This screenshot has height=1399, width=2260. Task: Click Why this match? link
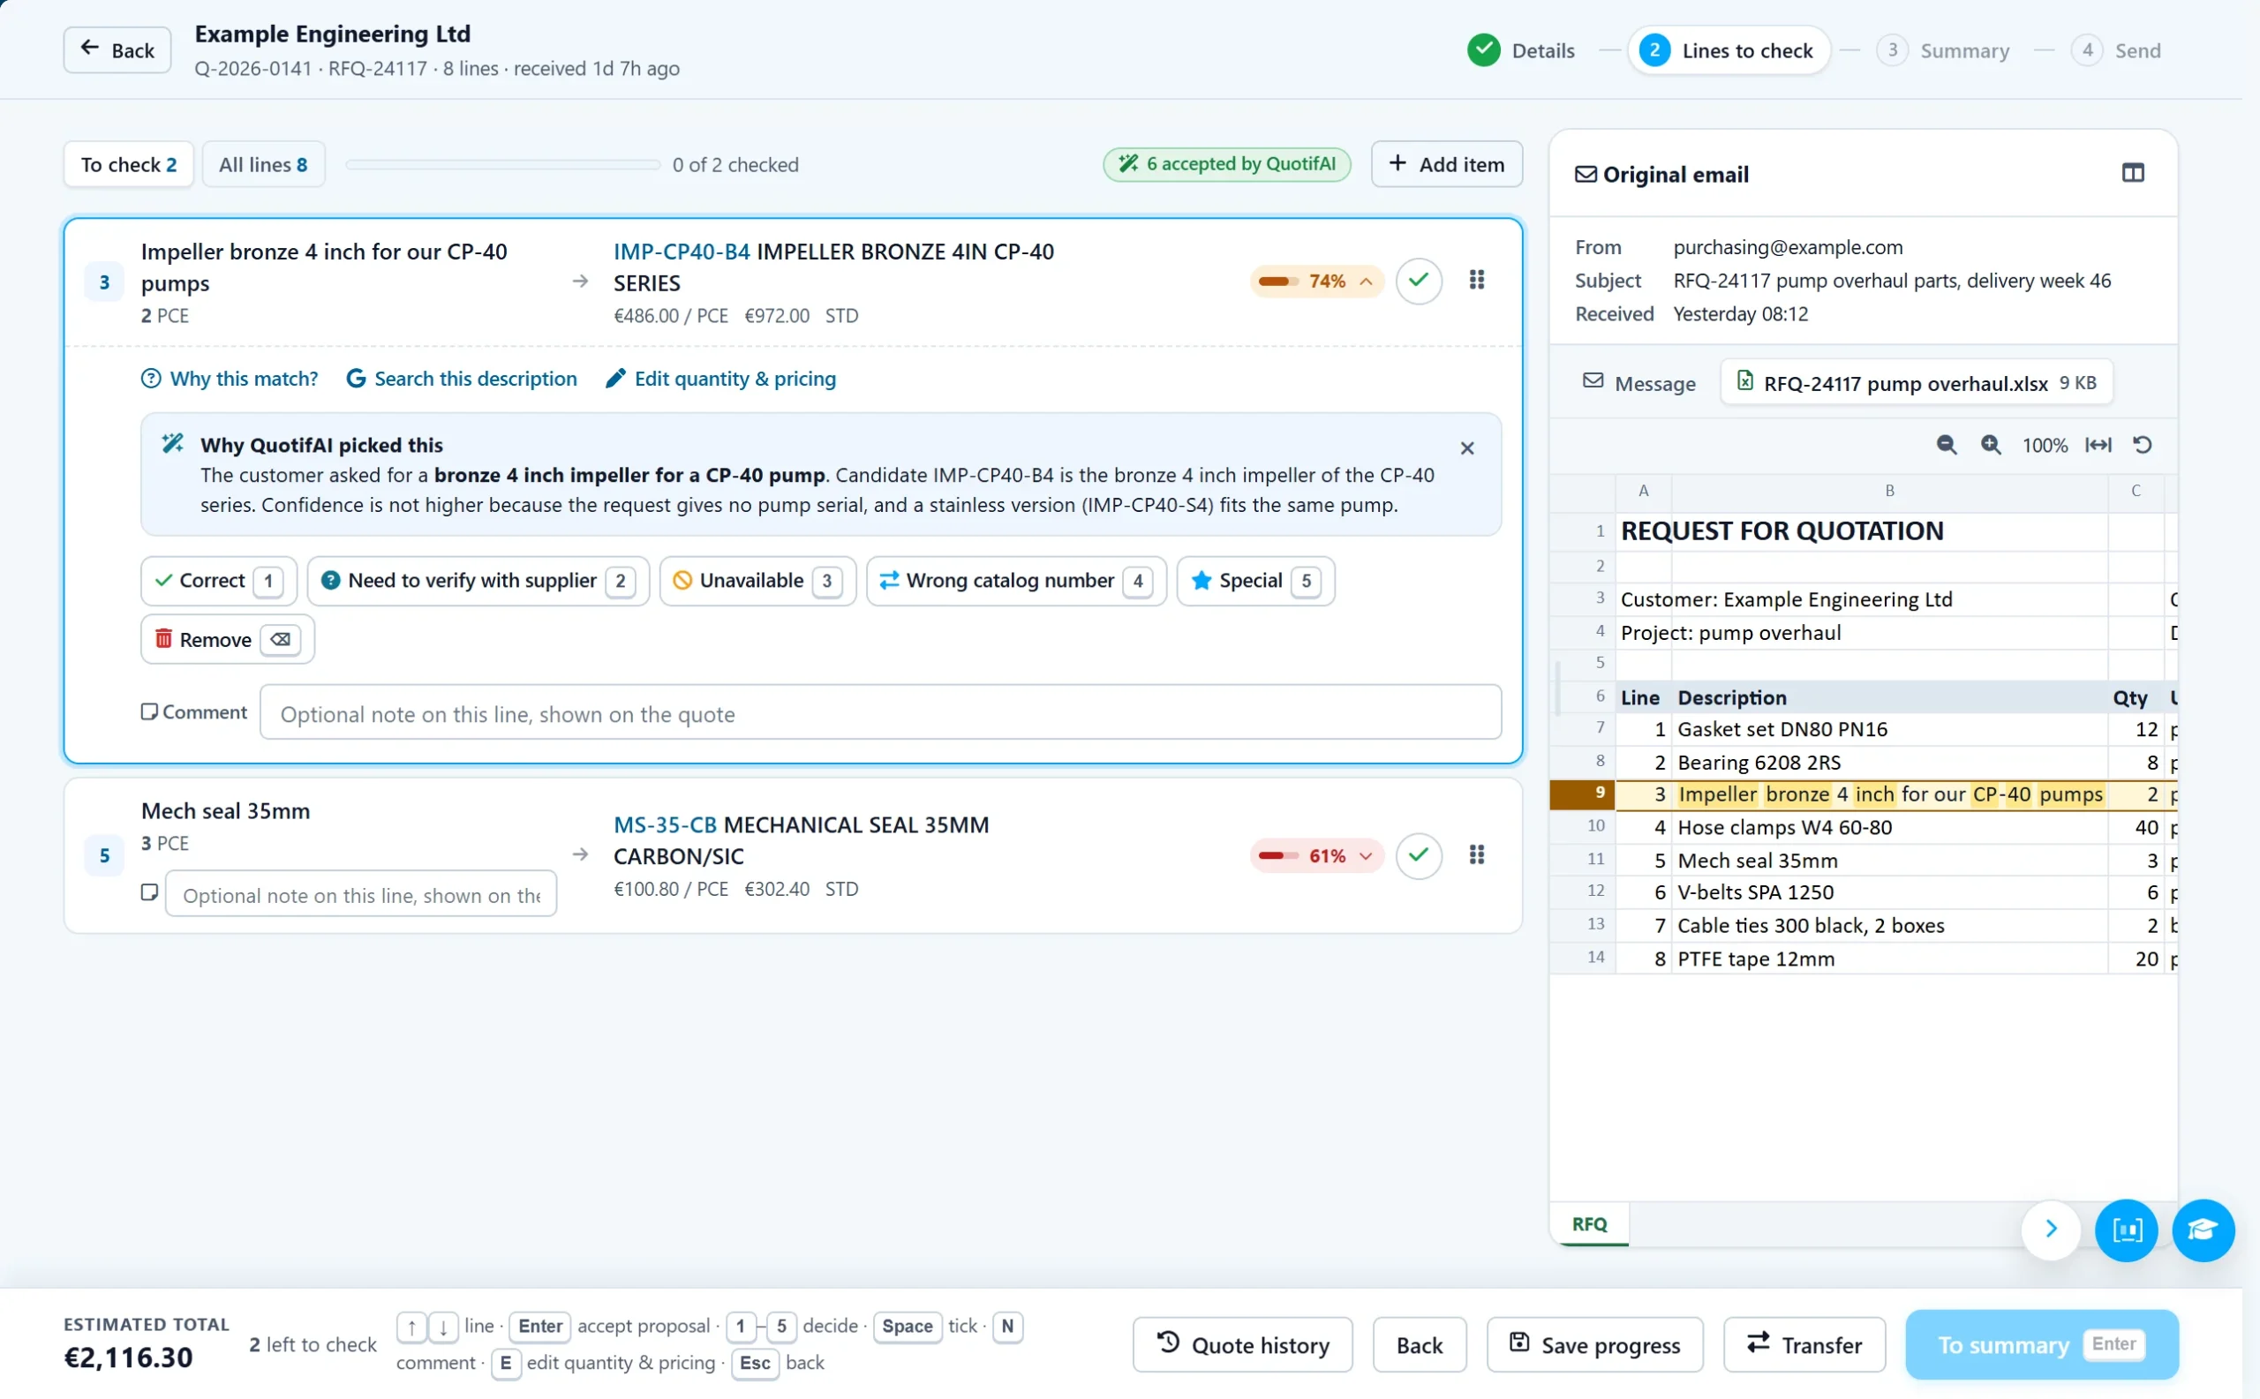229,379
